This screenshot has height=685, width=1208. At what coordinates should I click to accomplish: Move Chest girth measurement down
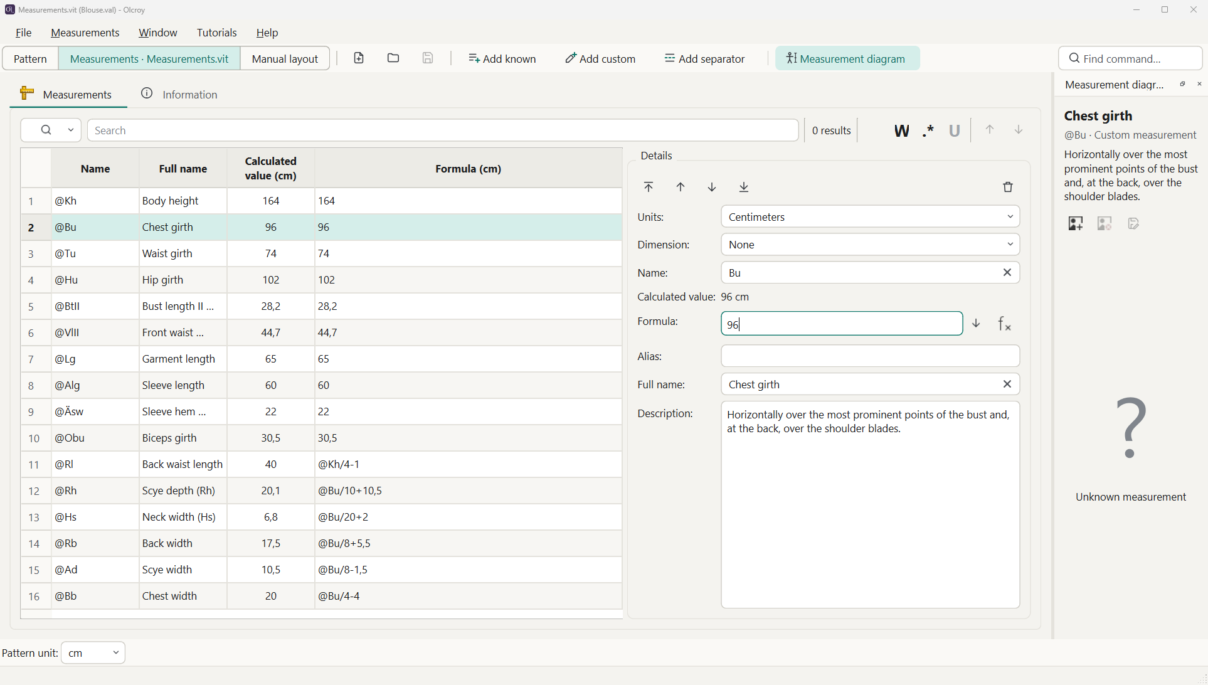tap(712, 187)
